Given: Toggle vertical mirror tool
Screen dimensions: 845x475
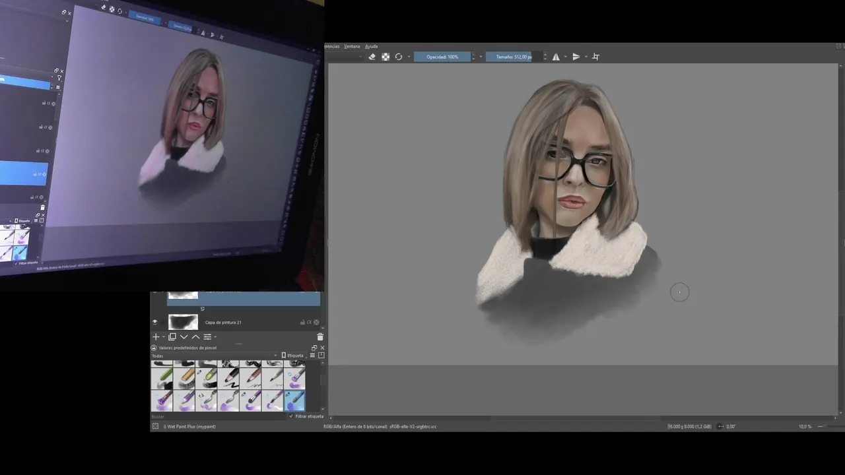Looking at the screenshot, I should click(576, 57).
